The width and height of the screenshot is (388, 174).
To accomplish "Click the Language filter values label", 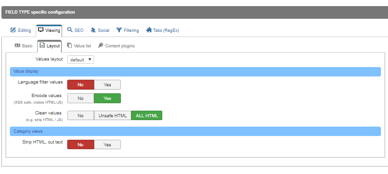I will [40, 82].
